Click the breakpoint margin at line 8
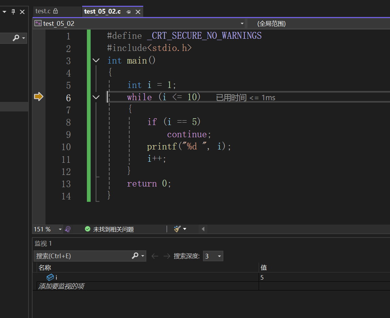390x318 pixels. (x=39, y=122)
